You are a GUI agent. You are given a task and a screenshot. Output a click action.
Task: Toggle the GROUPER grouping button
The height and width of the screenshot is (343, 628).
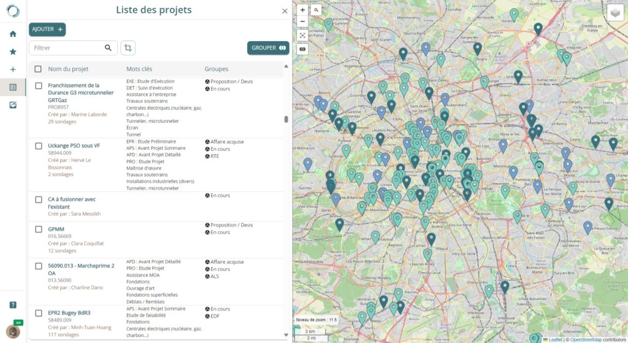tap(268, 48)
